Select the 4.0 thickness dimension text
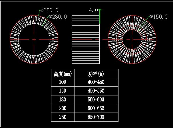The width and height of the screenshot is (173, 128). pyautogui.click(x=93, y=10)
